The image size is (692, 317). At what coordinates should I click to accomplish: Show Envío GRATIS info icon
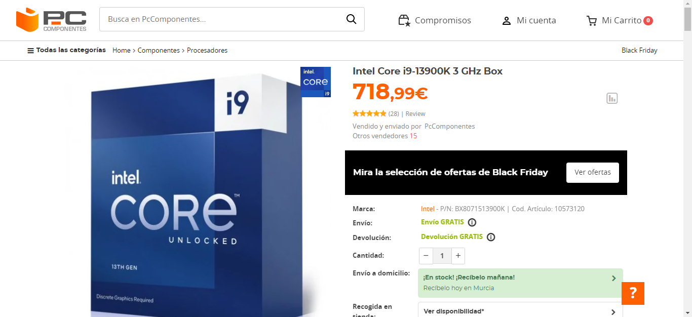(472, 222)
